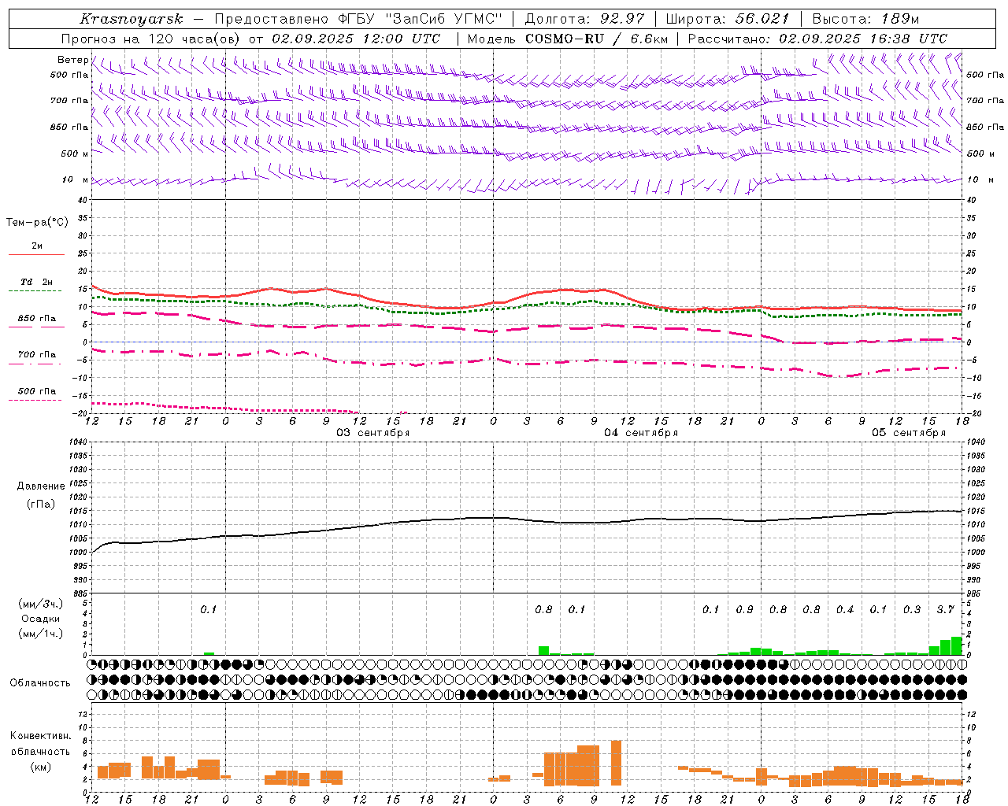Click the (гПа) pressure unit label
This screenshot has width=1008, height=806.
pyautogui.click(x=41, y=505)
